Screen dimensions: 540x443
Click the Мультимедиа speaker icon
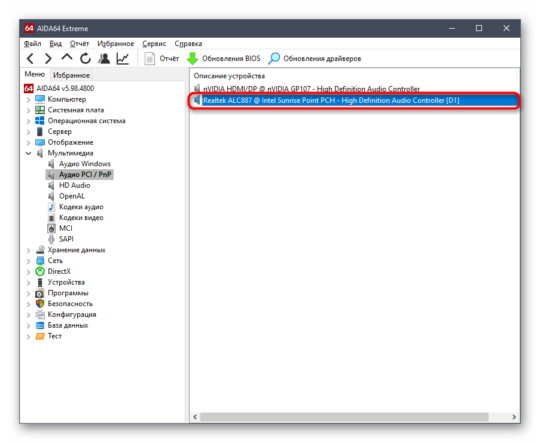pos(40,153)
